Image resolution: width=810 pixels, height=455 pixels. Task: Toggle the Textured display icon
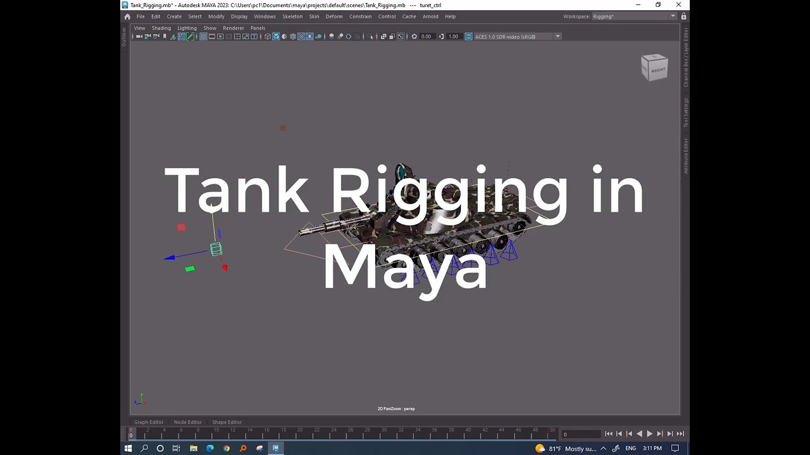301,37
